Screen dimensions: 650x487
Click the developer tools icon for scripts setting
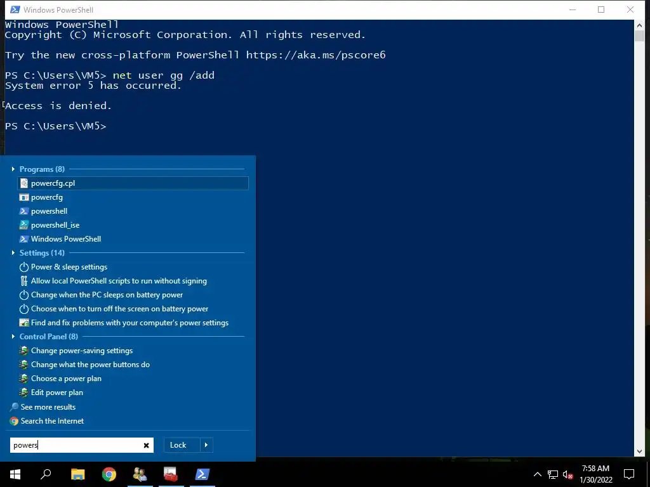click(24, 281)
